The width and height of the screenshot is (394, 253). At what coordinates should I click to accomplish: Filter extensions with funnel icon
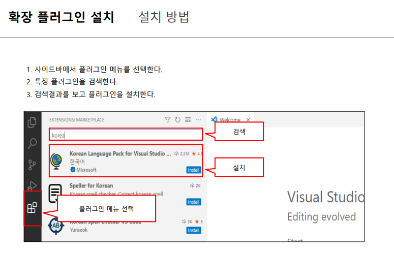[167, 120]
